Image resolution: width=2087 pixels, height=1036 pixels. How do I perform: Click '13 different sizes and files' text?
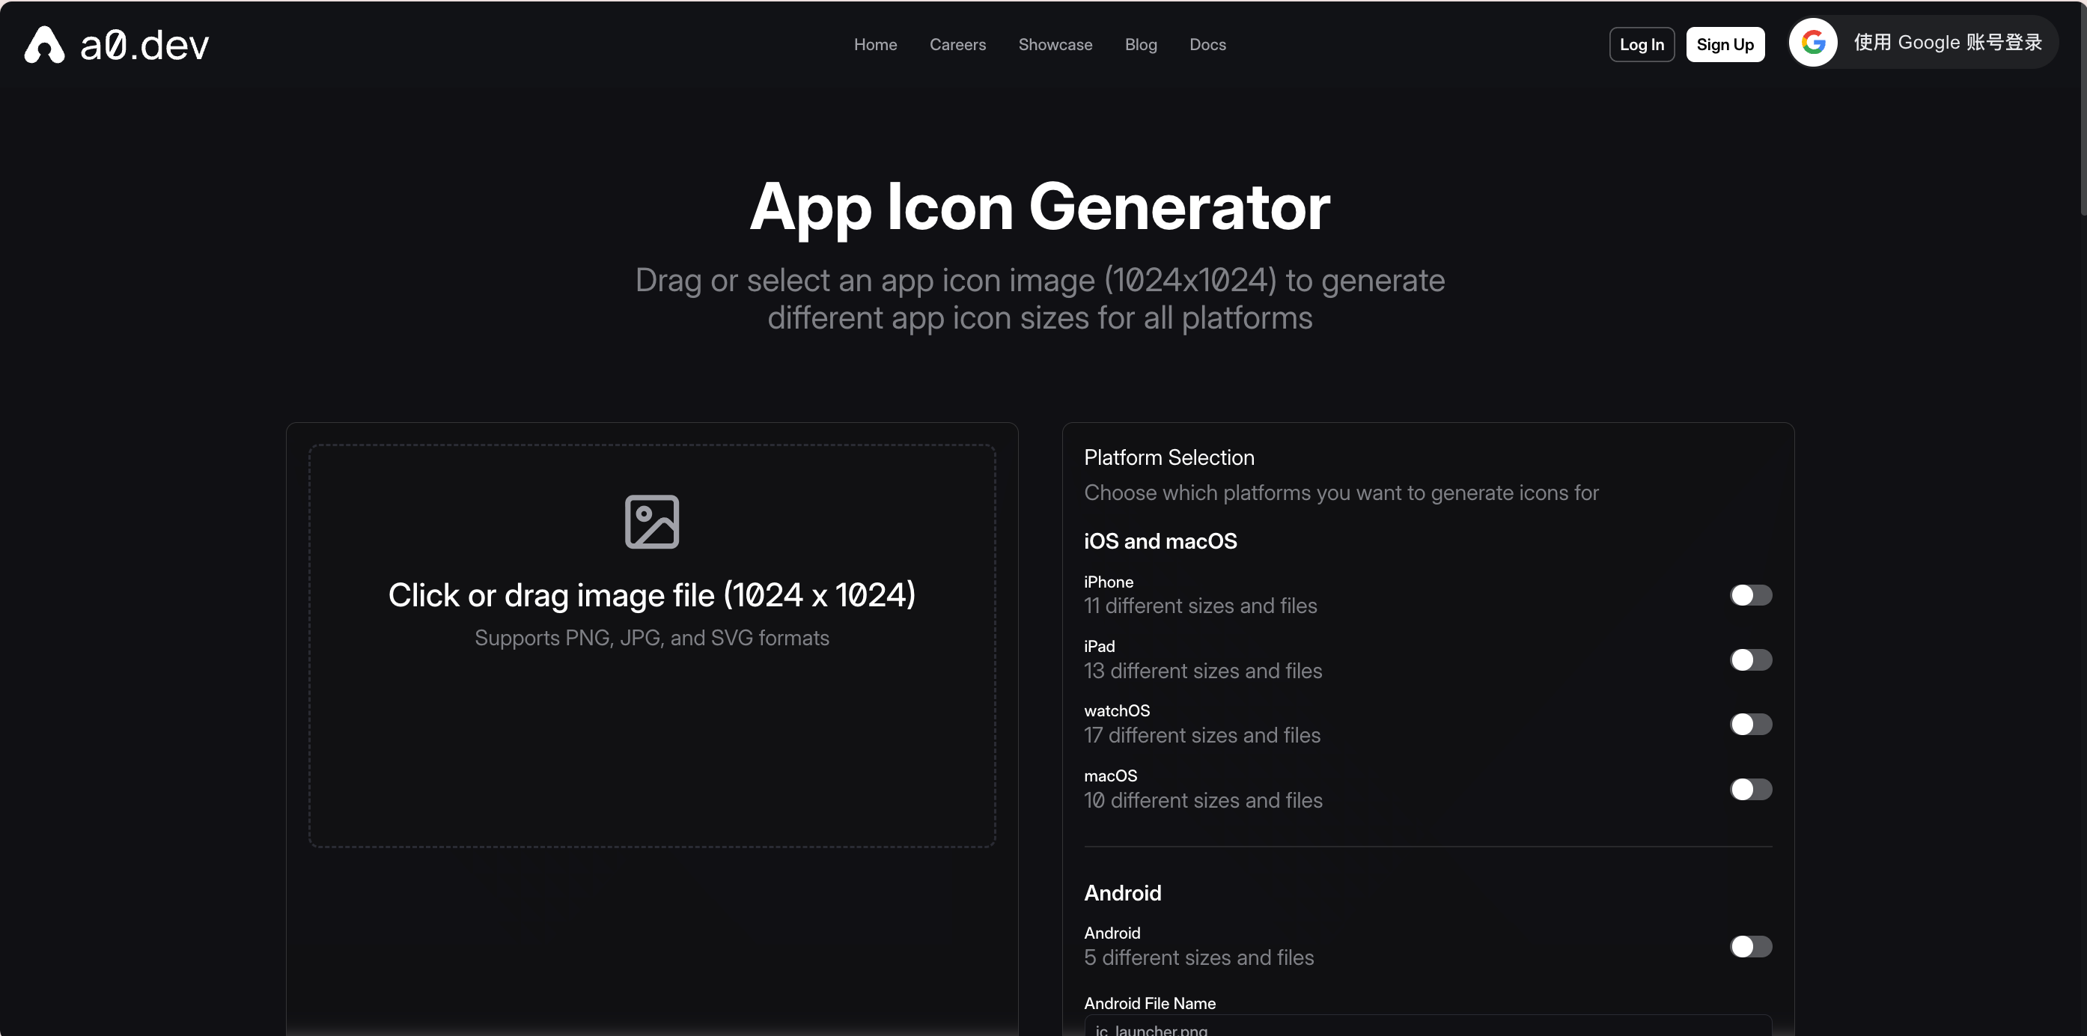click(x=1202, y=671)
